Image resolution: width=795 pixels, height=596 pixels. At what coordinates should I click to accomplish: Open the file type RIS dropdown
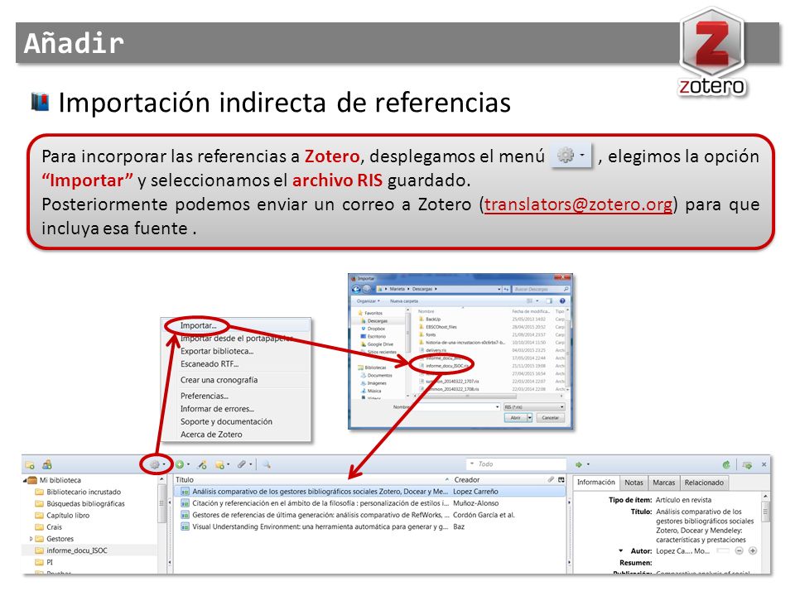[534, 407]
